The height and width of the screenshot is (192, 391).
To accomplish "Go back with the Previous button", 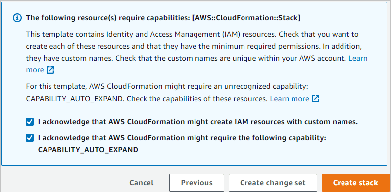I will coord(197,183).
